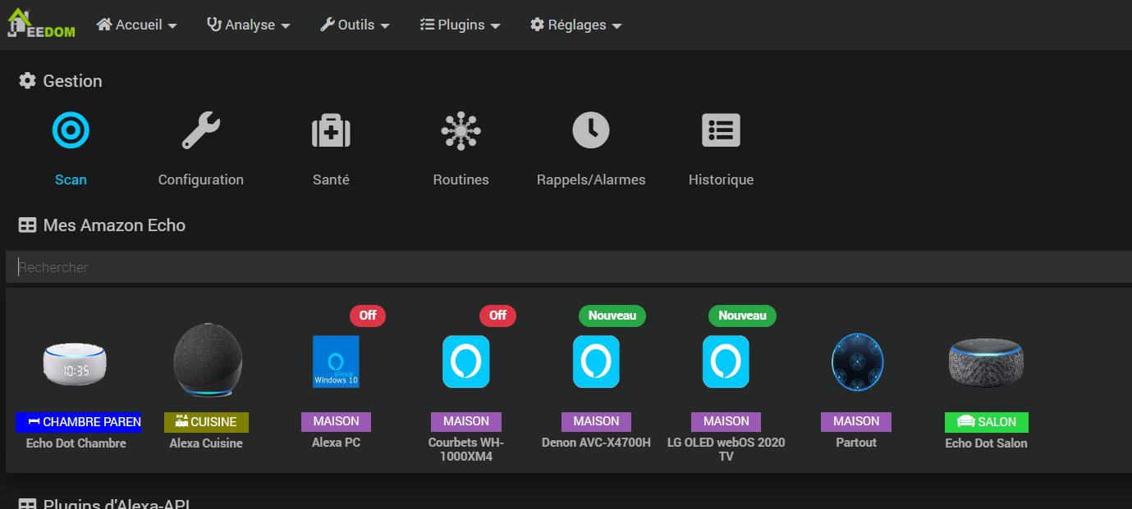Select the Partout name
Viewport: 1132px width, 509px height.
856,443
